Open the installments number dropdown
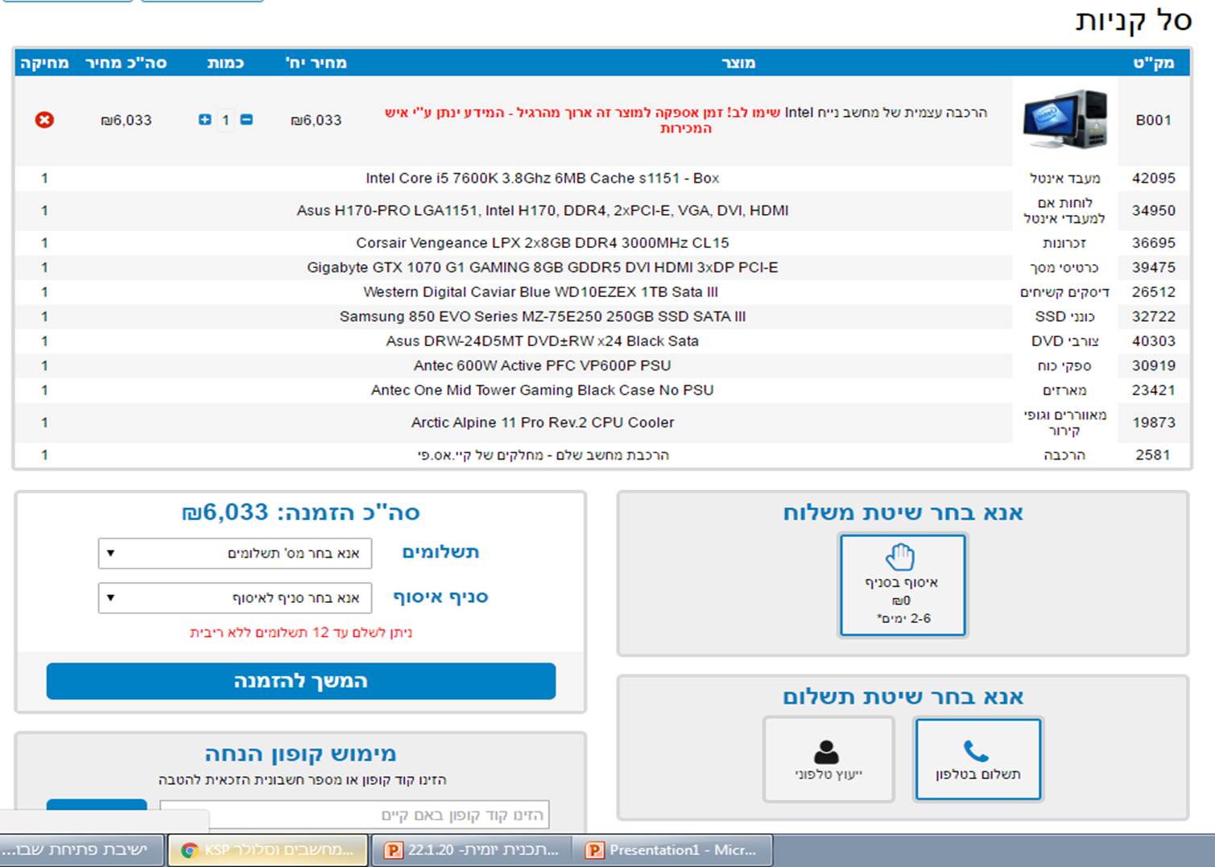 pyautogui.click(x=235, y=553)
